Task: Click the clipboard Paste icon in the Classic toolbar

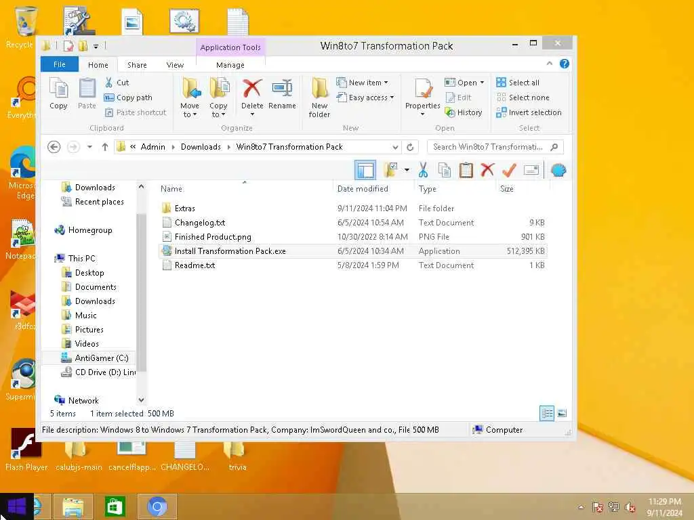Action: [466, 170]
